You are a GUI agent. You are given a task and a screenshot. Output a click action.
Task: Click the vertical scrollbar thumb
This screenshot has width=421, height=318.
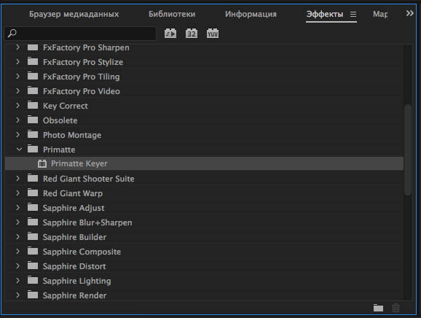tap(408, 150)
